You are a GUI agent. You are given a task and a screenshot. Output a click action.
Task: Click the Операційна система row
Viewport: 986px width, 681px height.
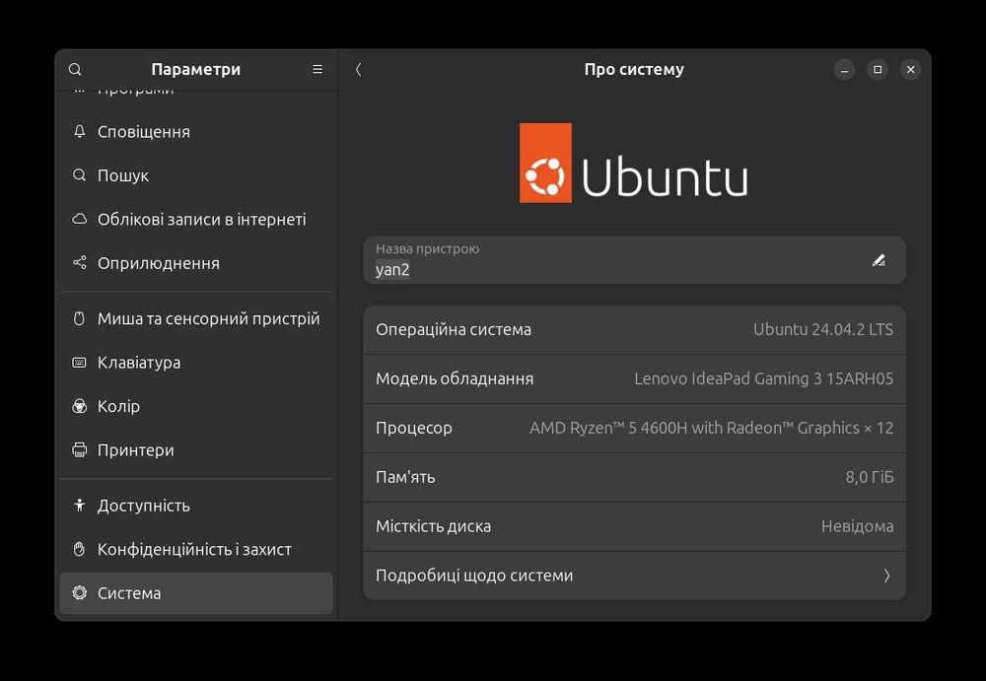point(634,329)
